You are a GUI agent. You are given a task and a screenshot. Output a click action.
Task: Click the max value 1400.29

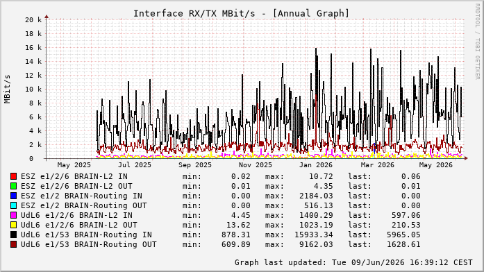[x=316, y=215]
